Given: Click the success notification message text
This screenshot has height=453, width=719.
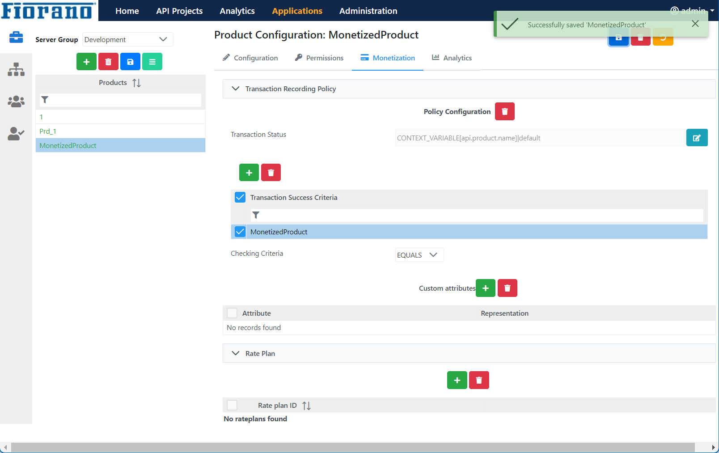Looking at the screenshot, I should [x=587, y=25].
